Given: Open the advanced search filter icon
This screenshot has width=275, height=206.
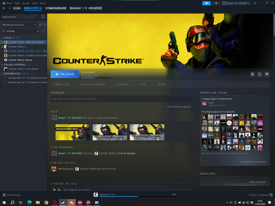Looking at the screenshot, I should tap(43, 31).
